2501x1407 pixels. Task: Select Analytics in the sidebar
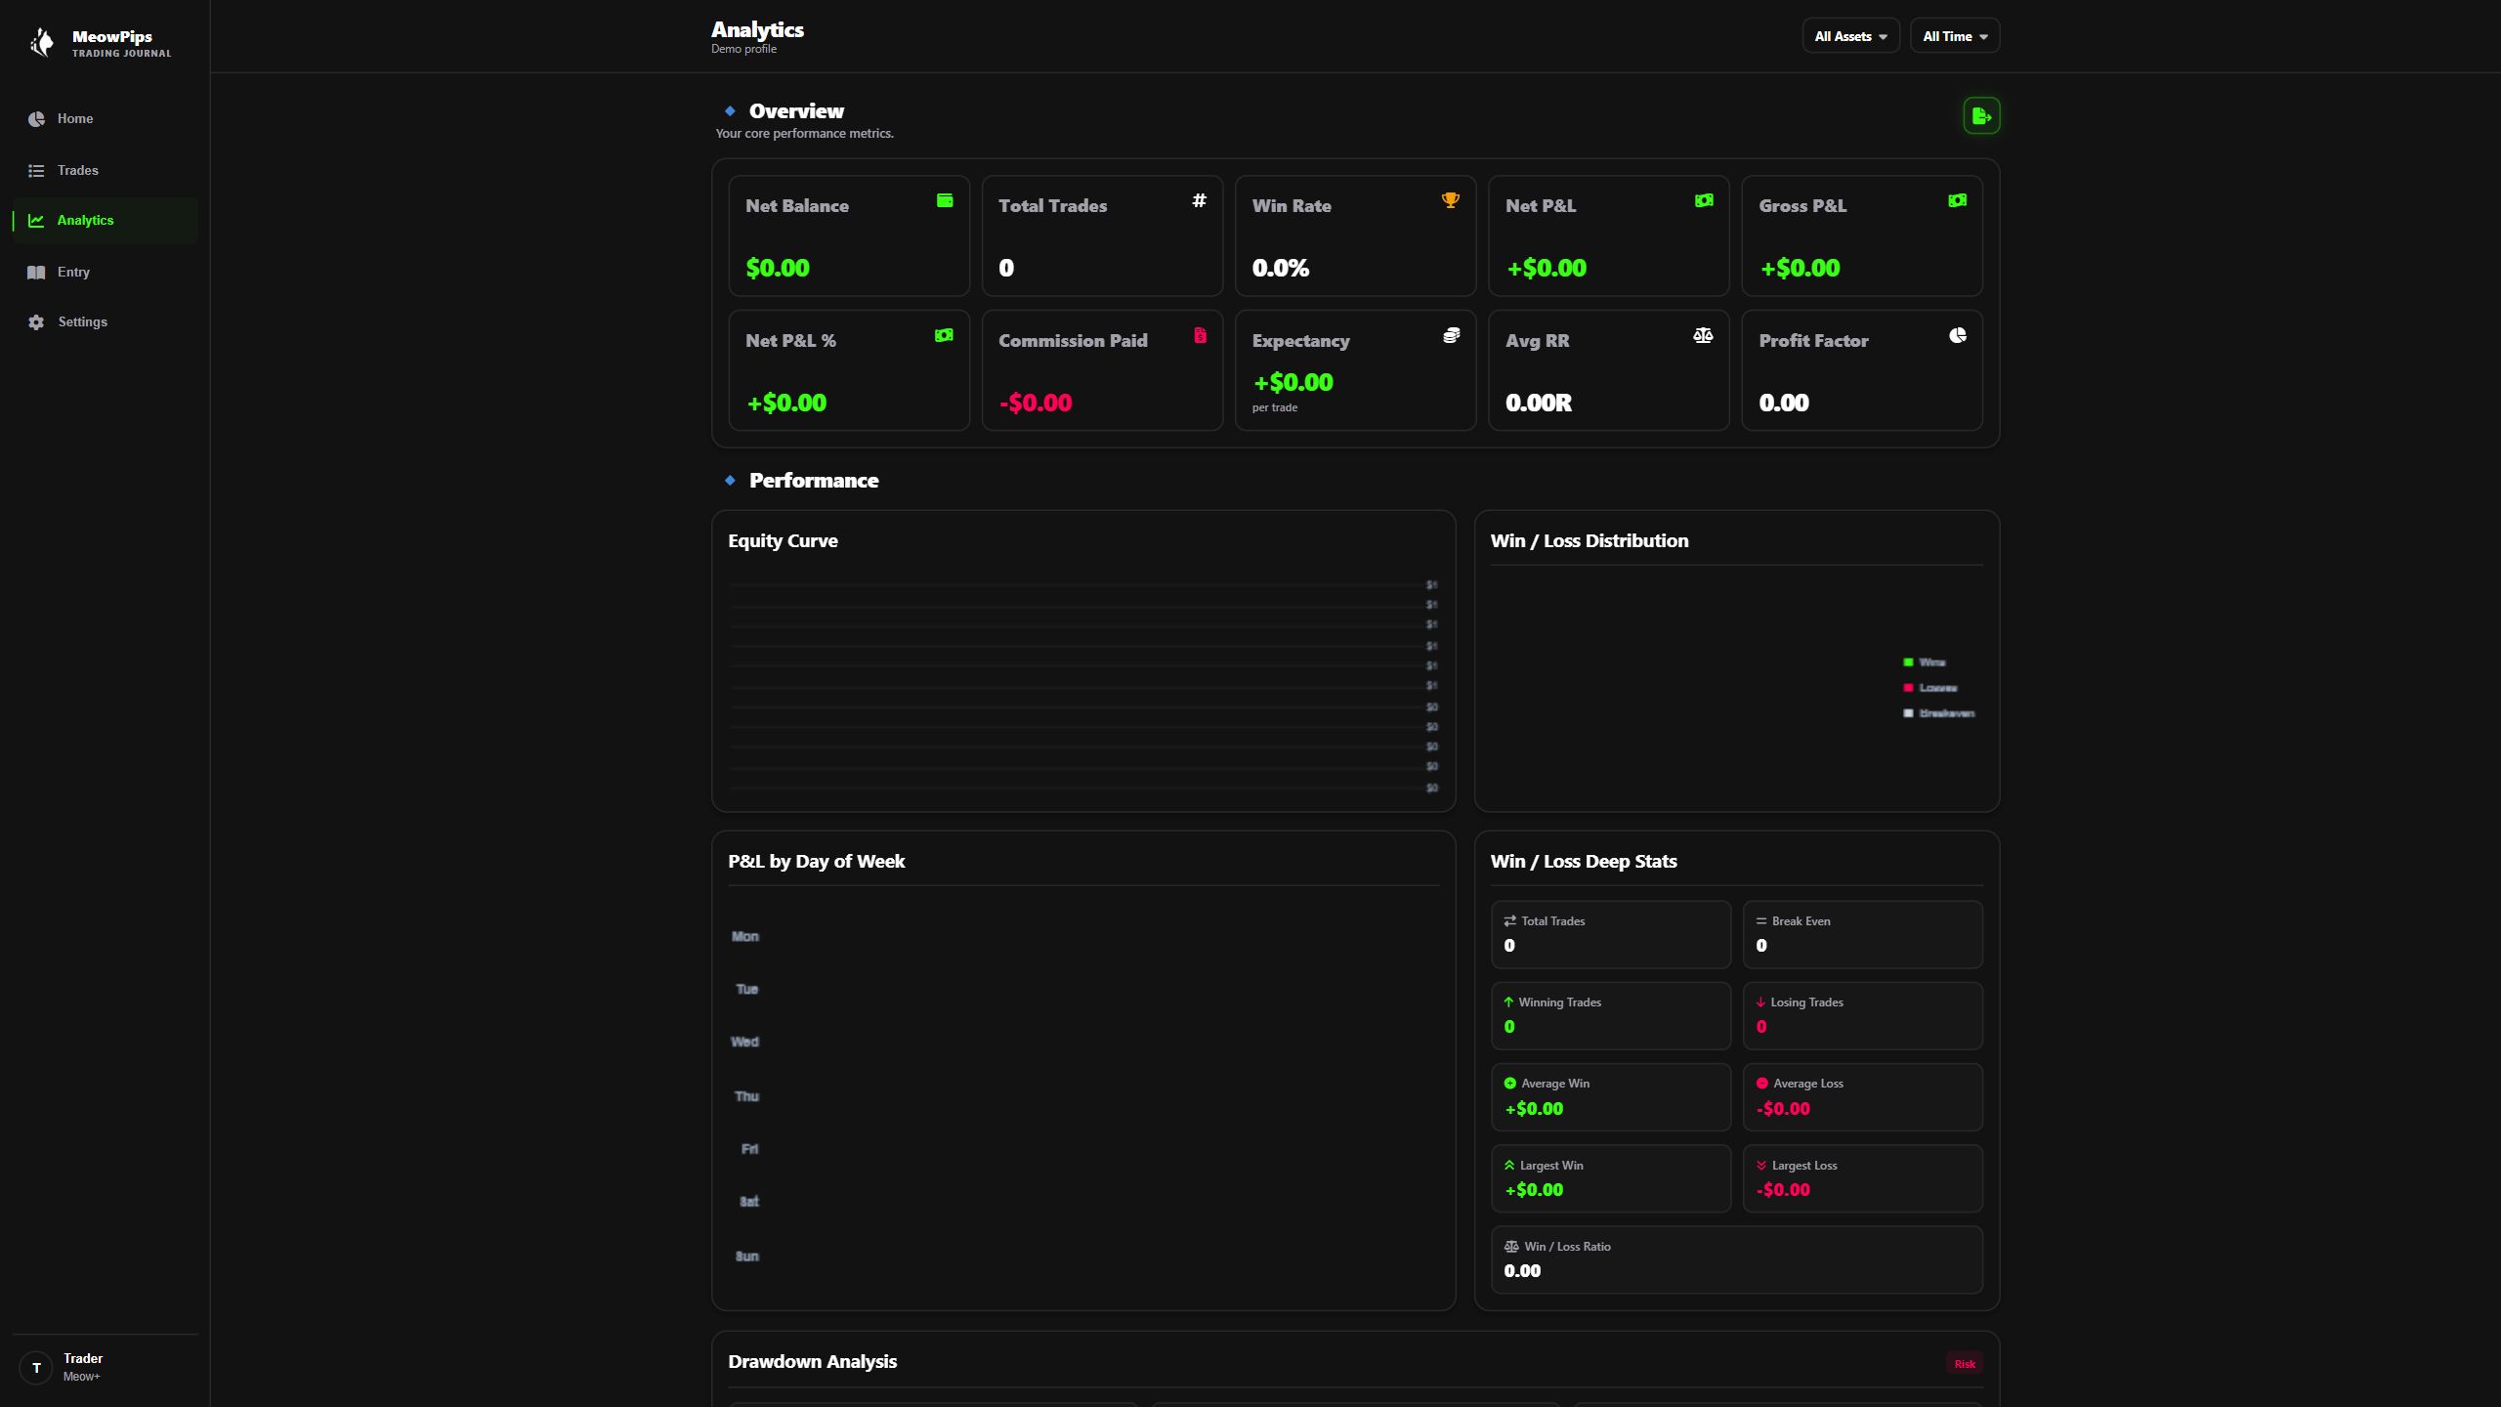105,220
